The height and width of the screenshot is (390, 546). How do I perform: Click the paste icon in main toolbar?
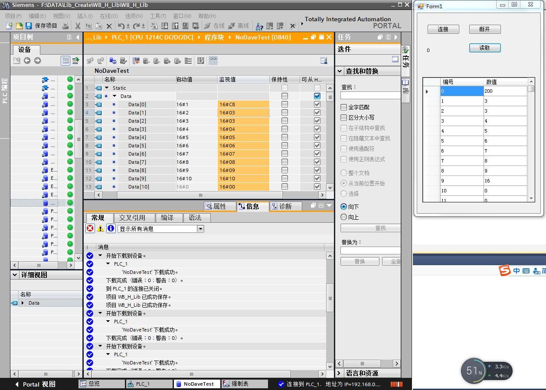click(98, 26)
